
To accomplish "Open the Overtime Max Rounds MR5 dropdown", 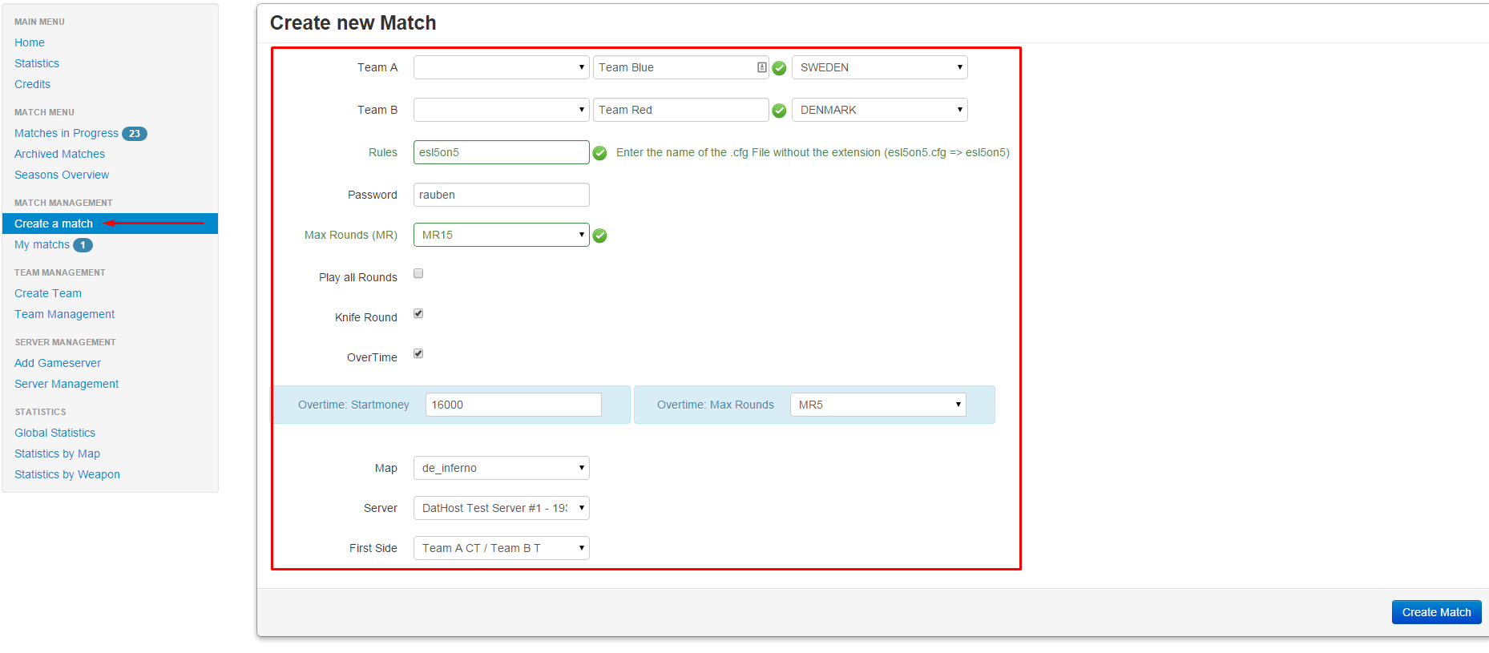I will pos(878,405).
